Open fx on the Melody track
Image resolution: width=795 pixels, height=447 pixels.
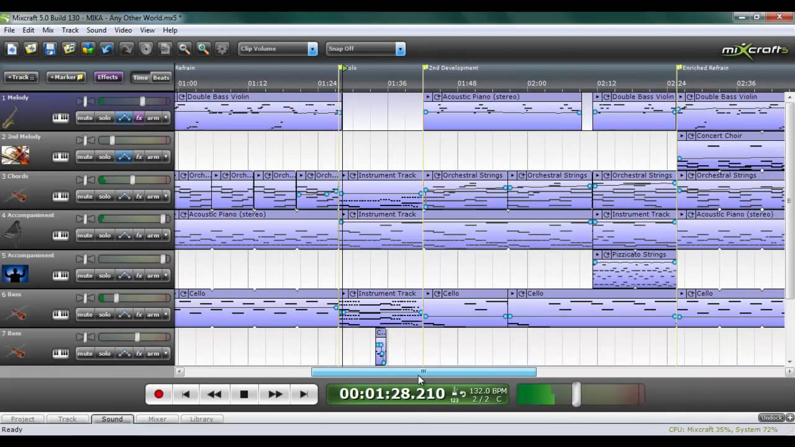coord(139,118)
